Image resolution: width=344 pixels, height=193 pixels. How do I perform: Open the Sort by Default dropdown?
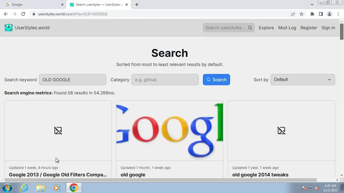coord(303,80)
